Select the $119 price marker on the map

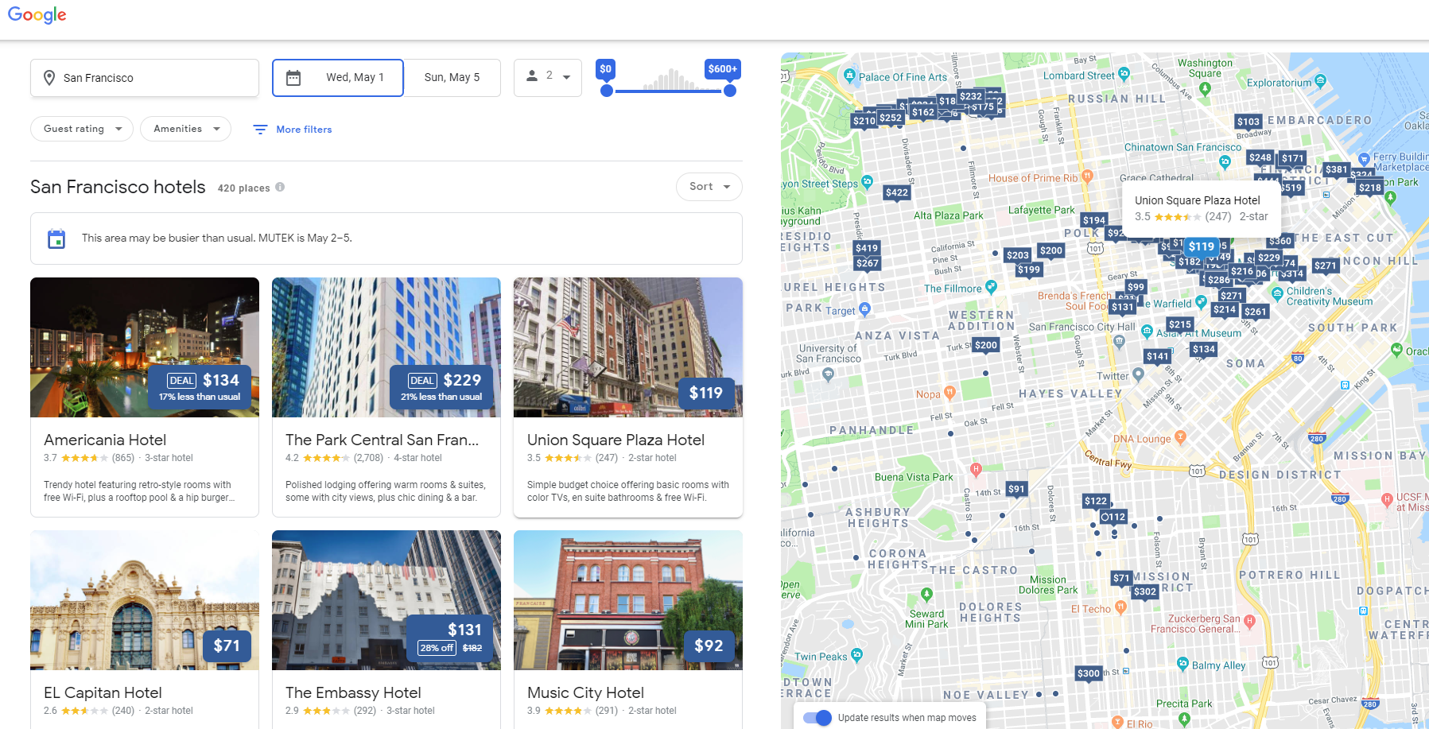(x=1202, y=246)
